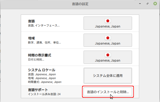
Task: Click the Japan flag for 時間の表示書式
Action: (x=108, y=55)
